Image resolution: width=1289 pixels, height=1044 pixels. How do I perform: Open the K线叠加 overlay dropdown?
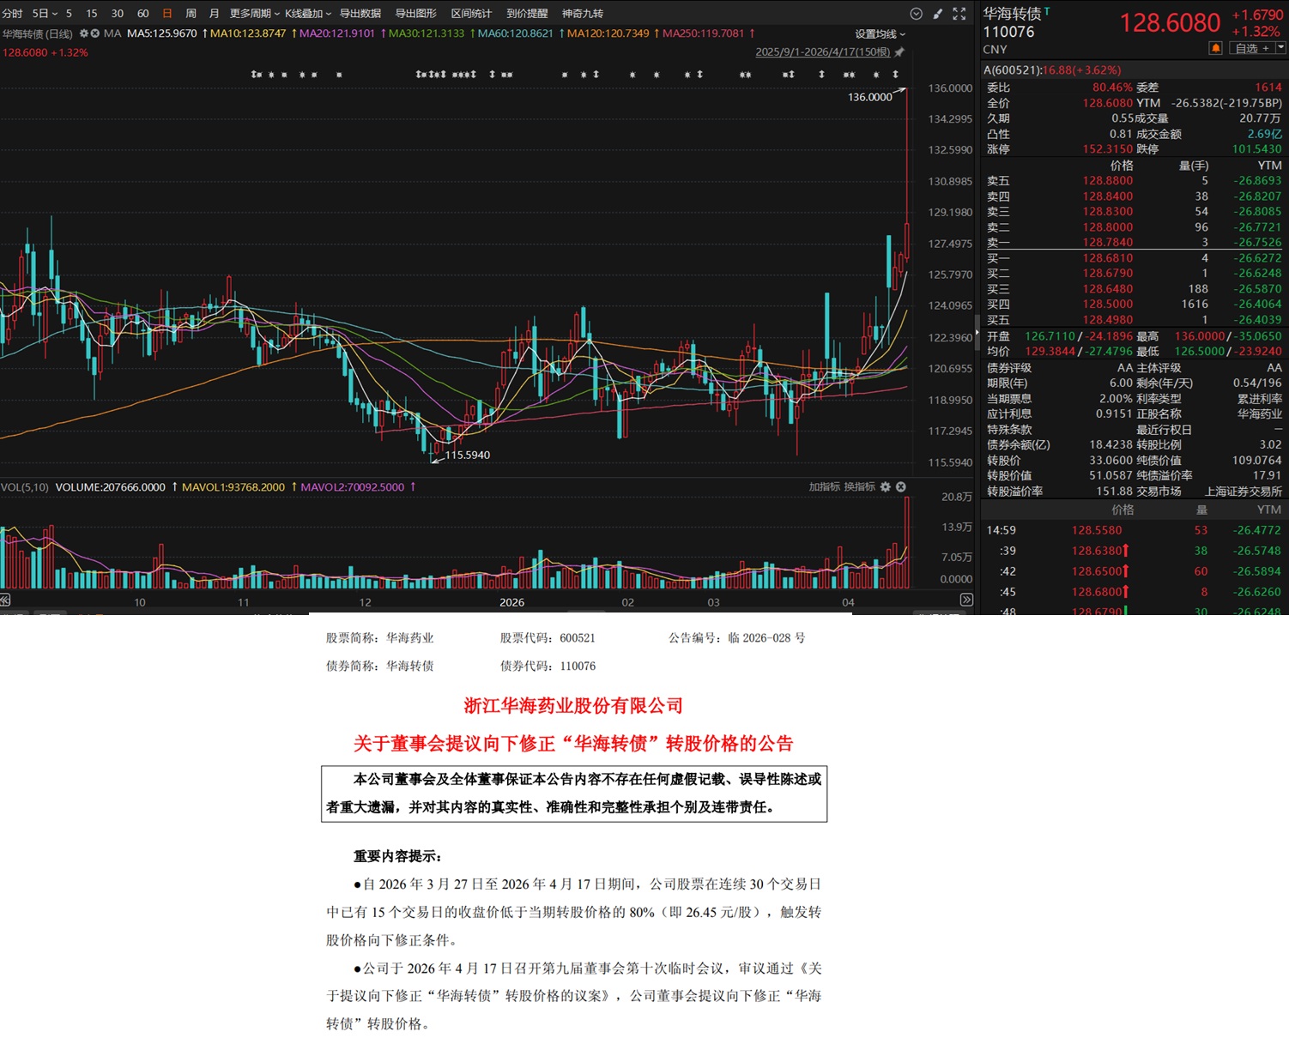coord(307,14)
